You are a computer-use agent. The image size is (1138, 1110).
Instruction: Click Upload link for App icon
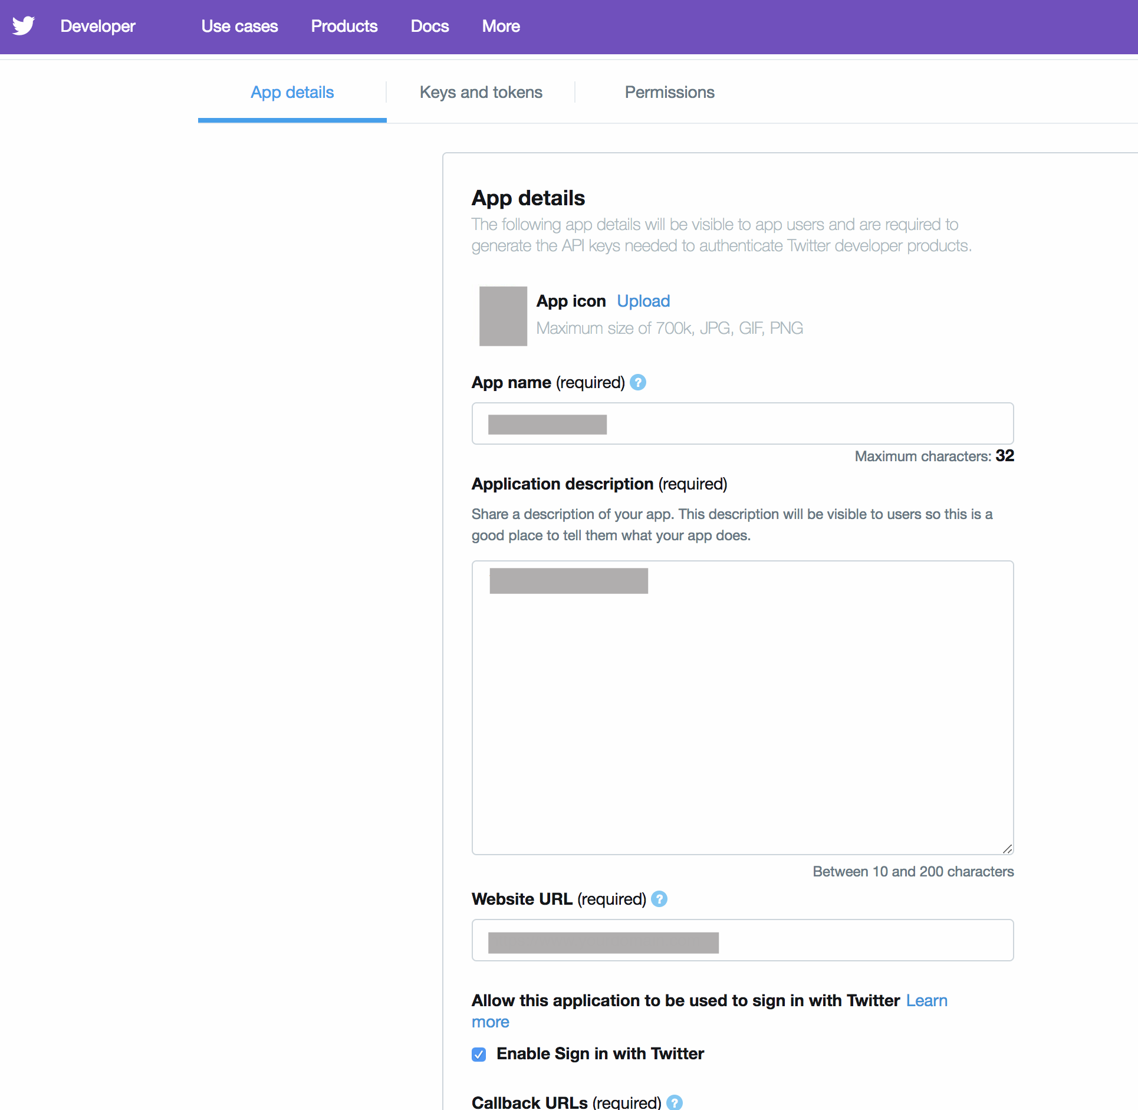click(643, 301)
